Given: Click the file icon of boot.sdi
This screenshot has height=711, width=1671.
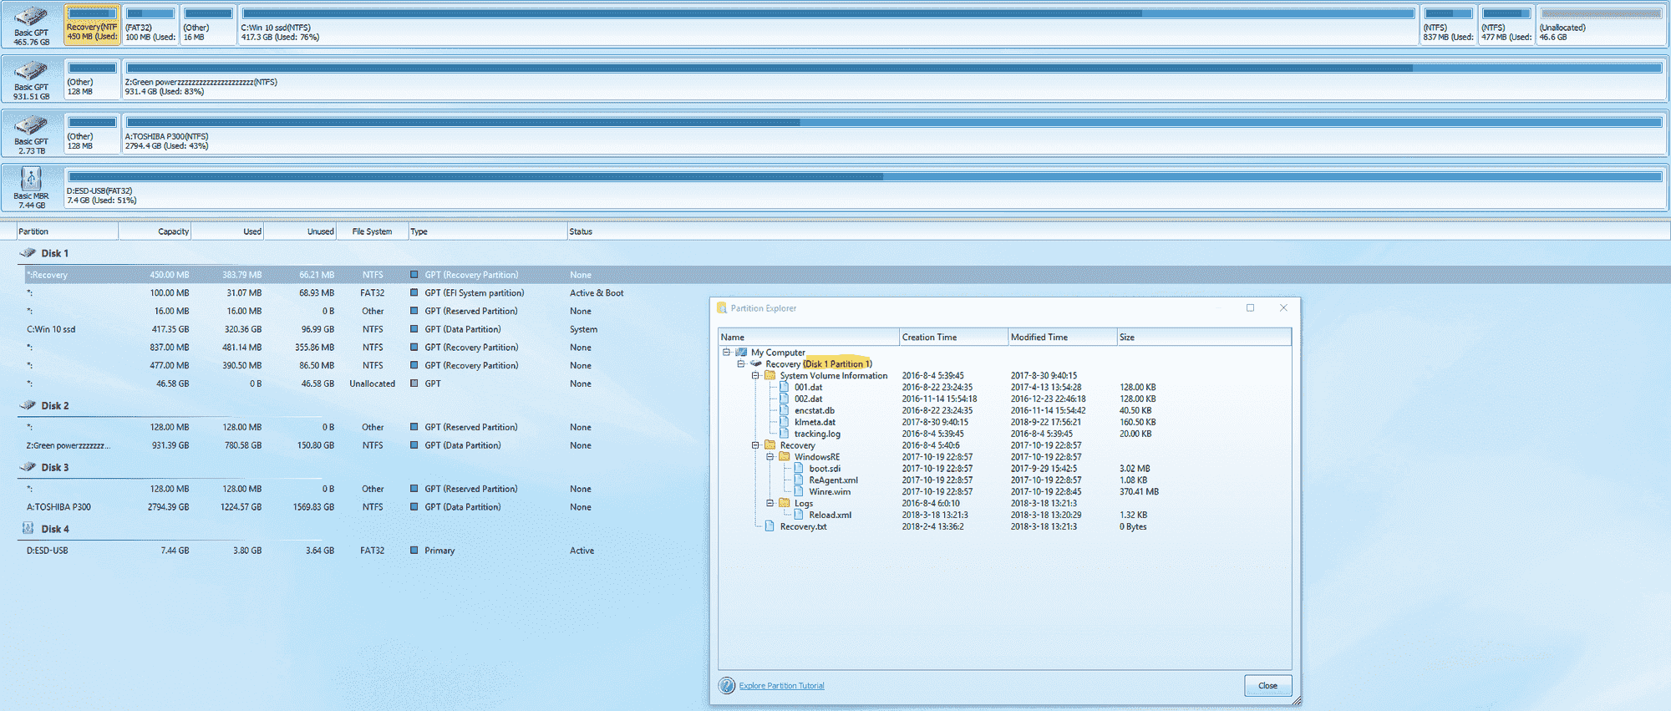Looking at the screenshot, I should [799, 468].
